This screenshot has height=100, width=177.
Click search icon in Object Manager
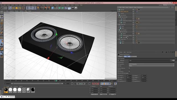[169, 7]
